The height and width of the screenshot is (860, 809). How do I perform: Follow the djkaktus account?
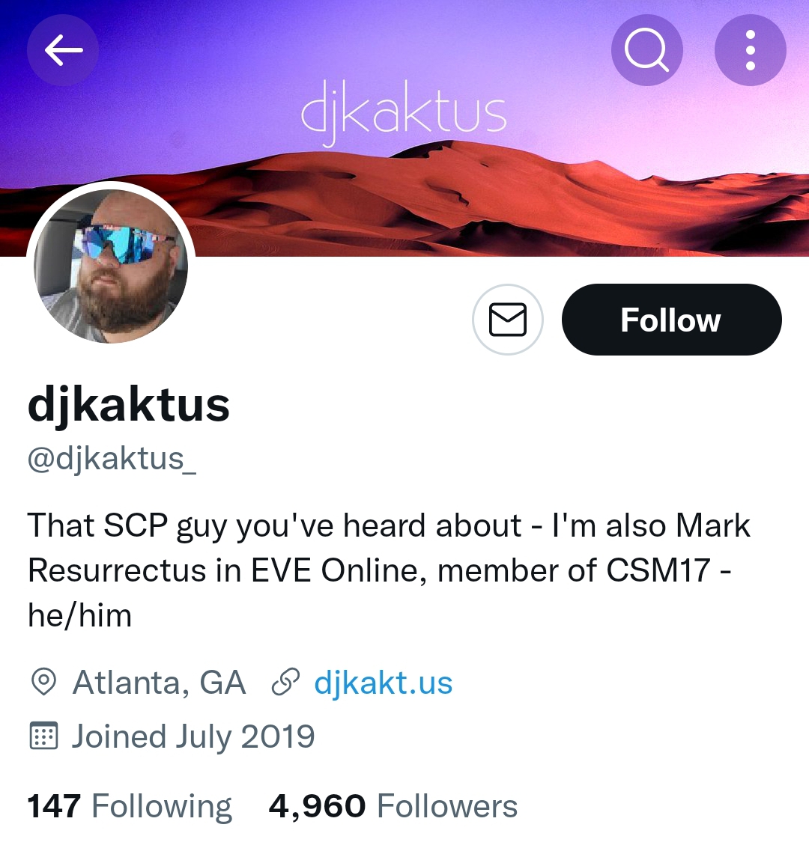click(x=671, y=319)
